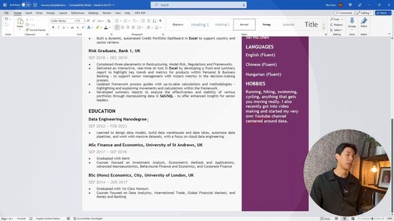The width and height of the screenshot is (394, 221).
Task: Increase paragraph indent
Action: 148,21
